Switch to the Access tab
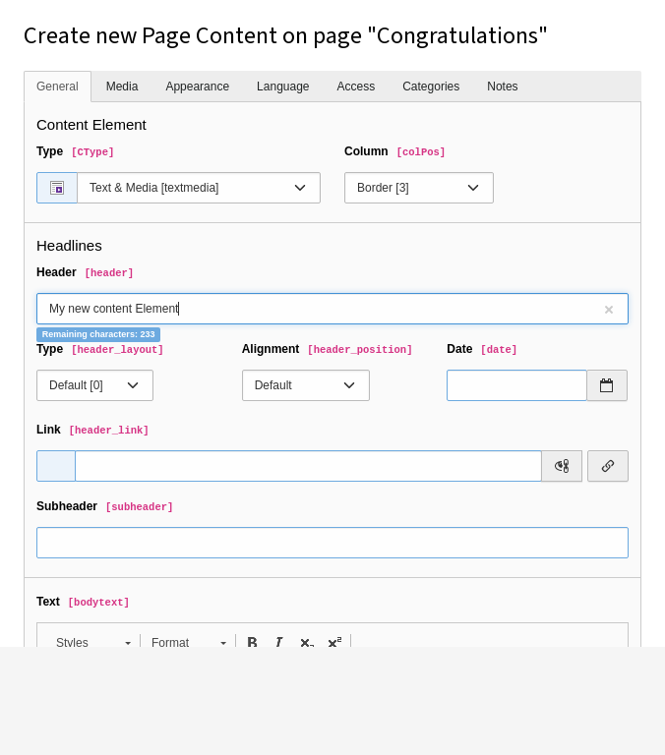Image resolution: width=665 pixels, height=755 pixels. pyautogui.click(x=356, y=87)
